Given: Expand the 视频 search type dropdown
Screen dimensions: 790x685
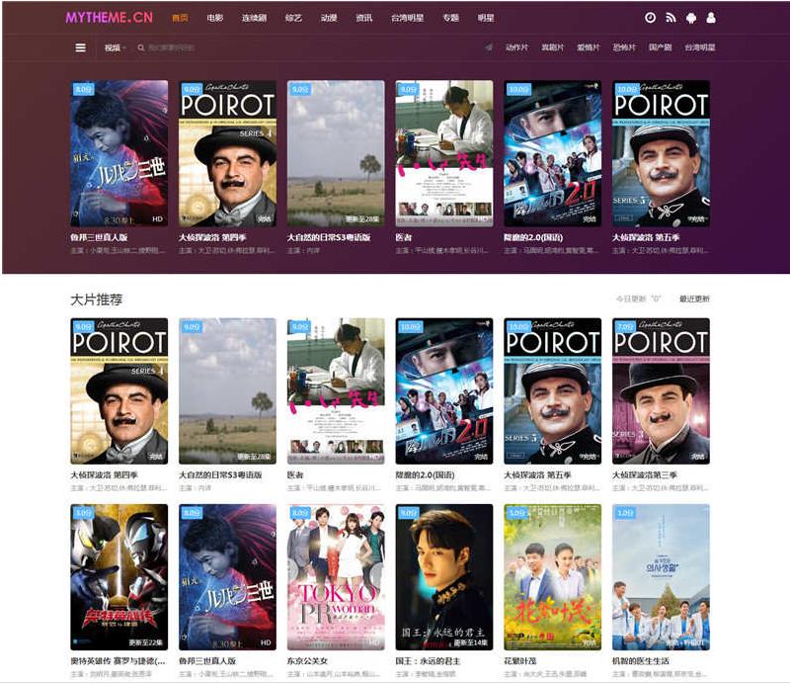Looking at the screenshot, I should click(x=115, y=47).
